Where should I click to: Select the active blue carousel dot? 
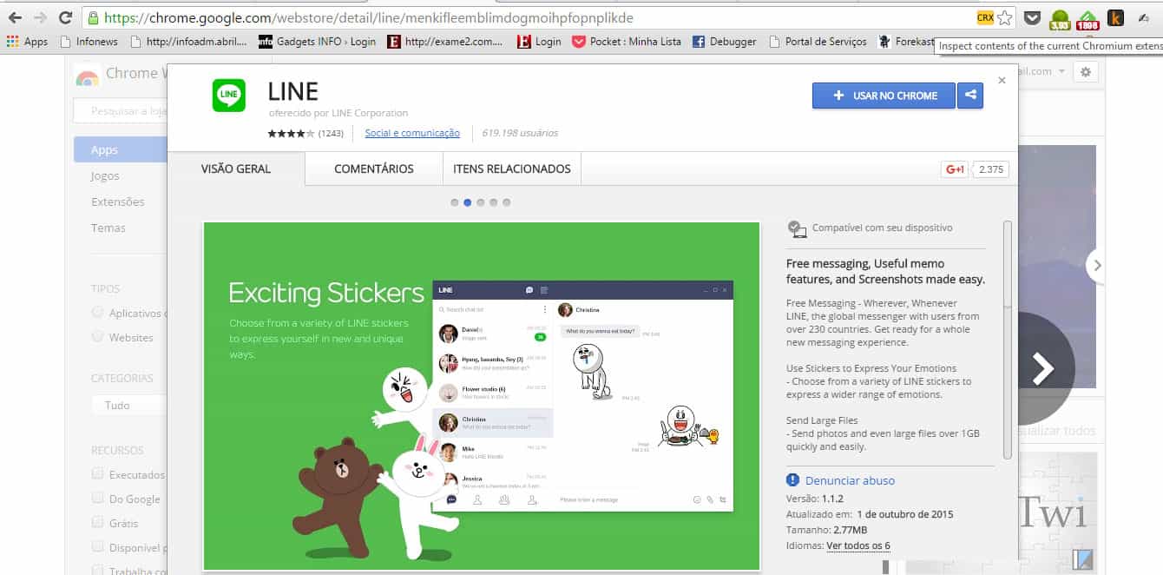click(468, 202)
